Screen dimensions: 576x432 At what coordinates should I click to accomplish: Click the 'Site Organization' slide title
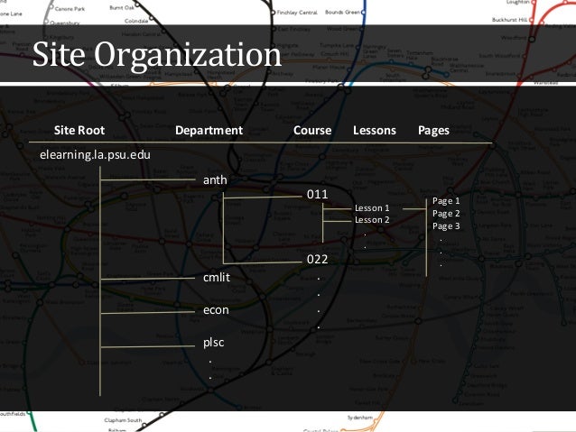click(157, 55)
